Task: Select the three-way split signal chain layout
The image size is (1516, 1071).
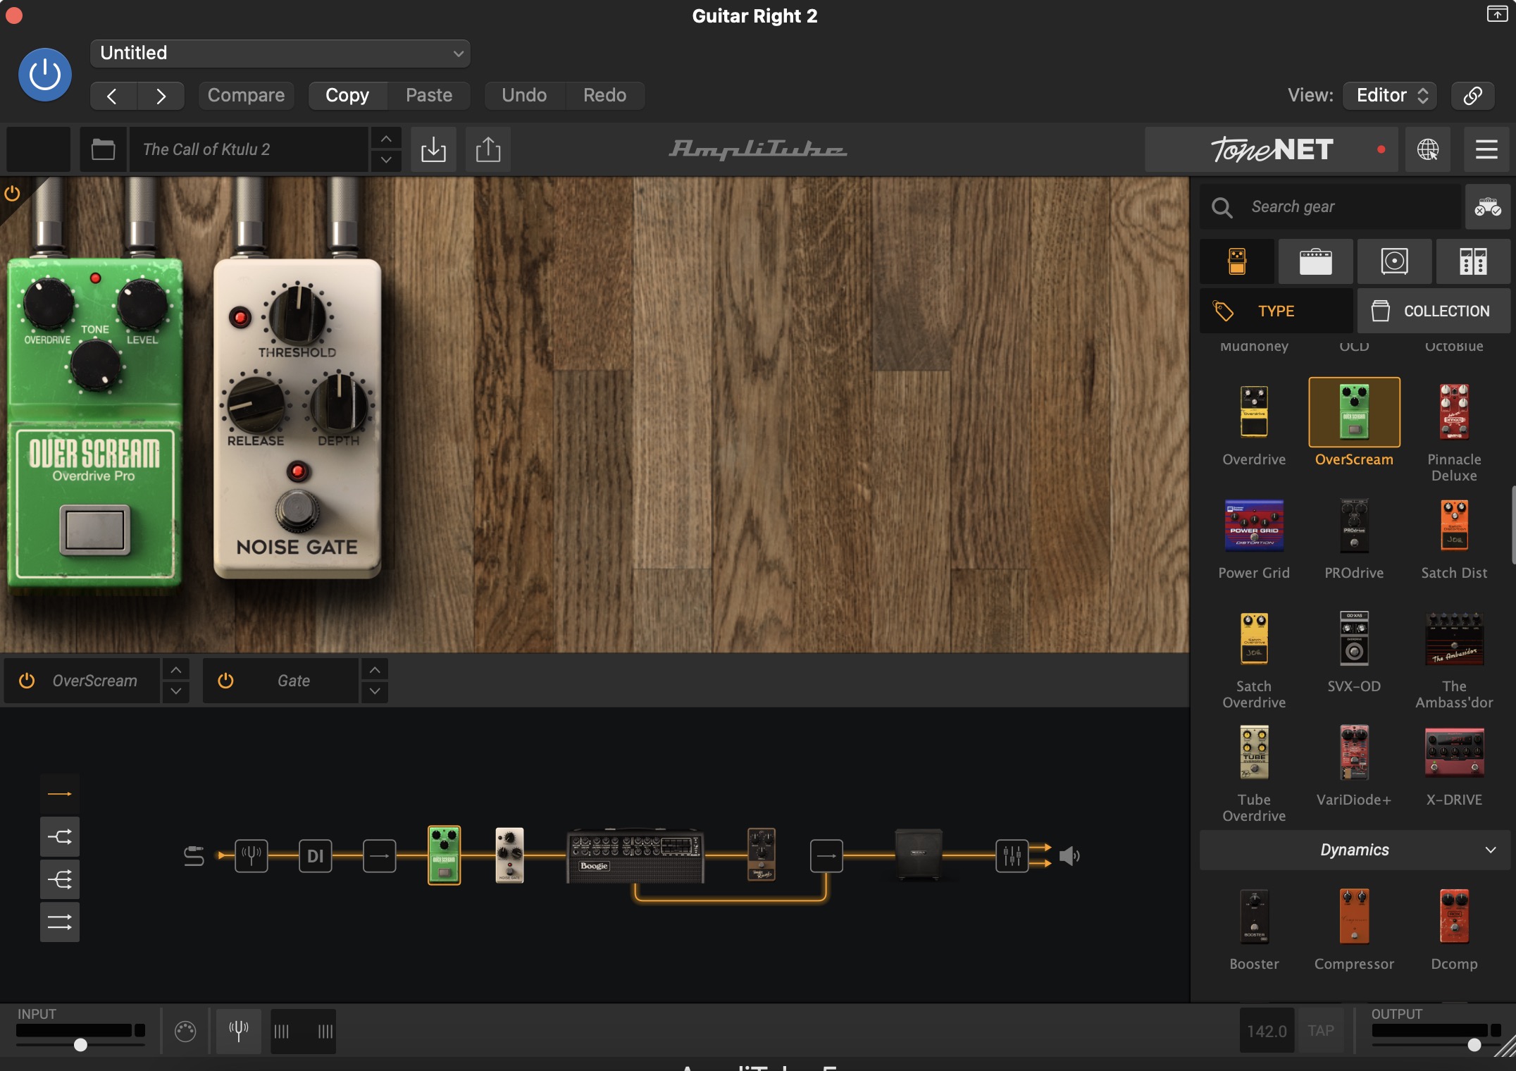Action: coord(60,879)
